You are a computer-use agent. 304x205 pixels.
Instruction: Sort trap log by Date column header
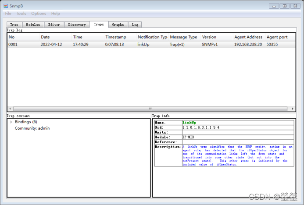pos(56,37)
